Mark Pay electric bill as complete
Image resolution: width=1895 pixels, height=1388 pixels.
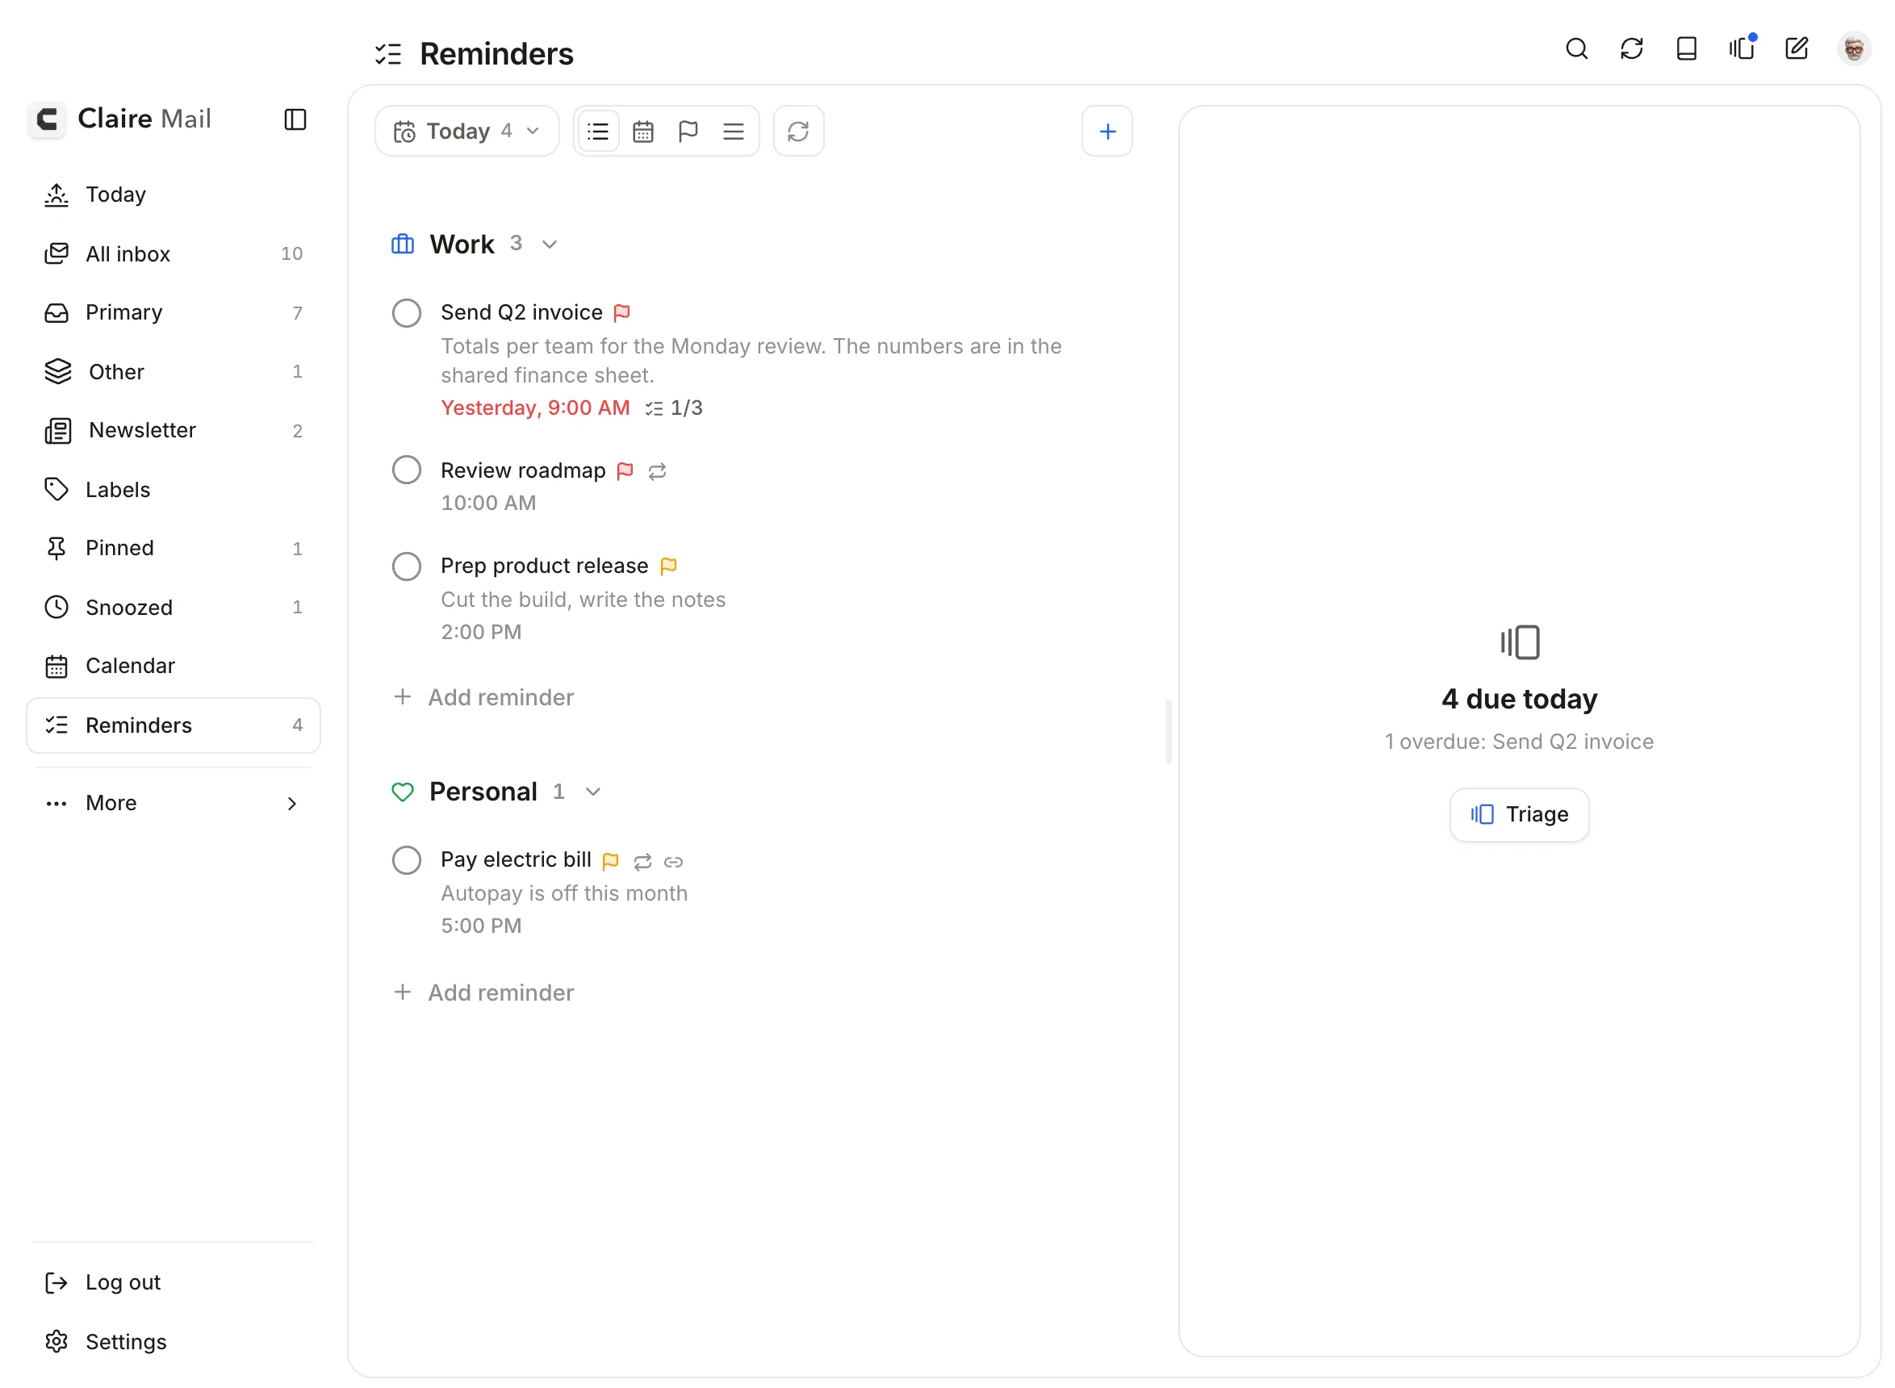tap(407, 860)
